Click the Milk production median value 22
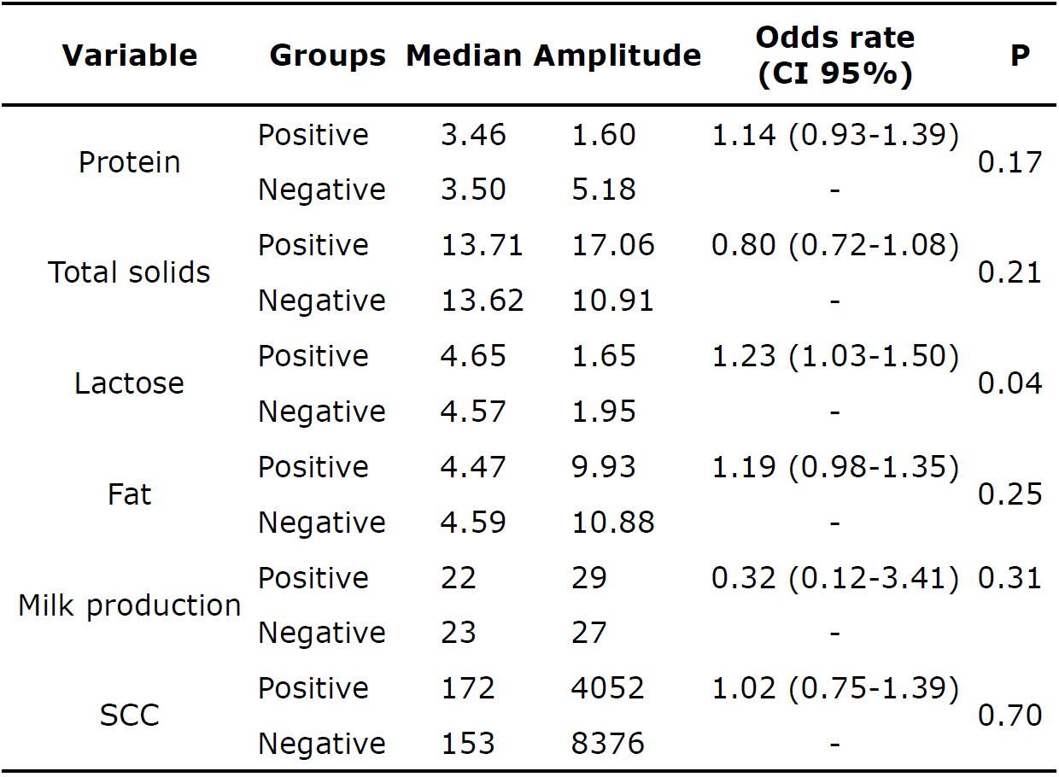Image resolution: width=1059 pixels, height=777 pixels. [459, 578]
